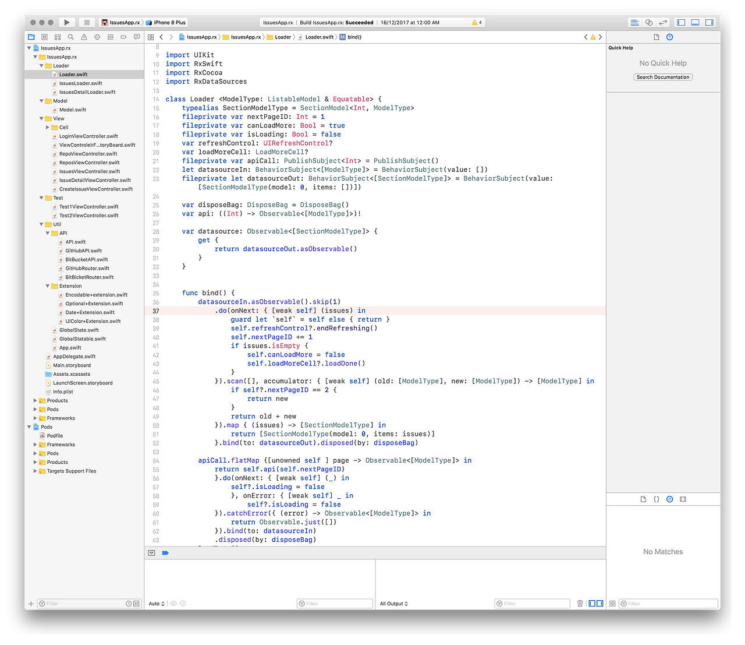Open the Loader folder breadcrumb

[279, 37]
